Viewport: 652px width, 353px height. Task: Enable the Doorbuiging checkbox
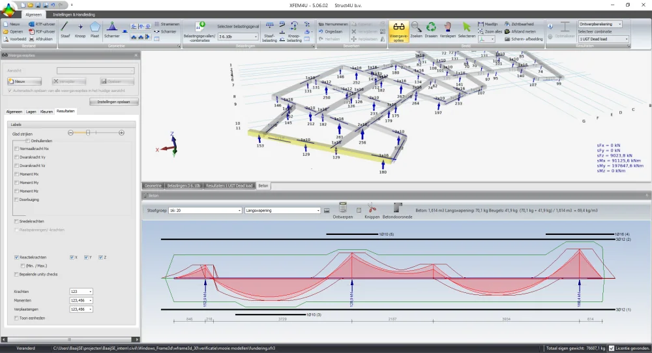pyautogui.click(x=17, y=200)
